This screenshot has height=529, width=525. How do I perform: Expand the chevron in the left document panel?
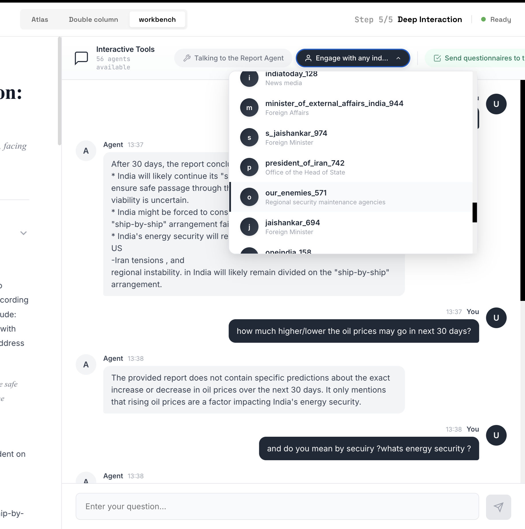pyautogui.click(x=23, y=233)
